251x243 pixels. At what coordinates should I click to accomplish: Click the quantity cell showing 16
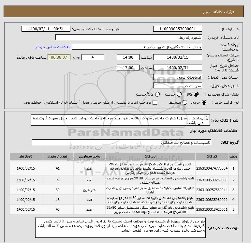[58, 200]
